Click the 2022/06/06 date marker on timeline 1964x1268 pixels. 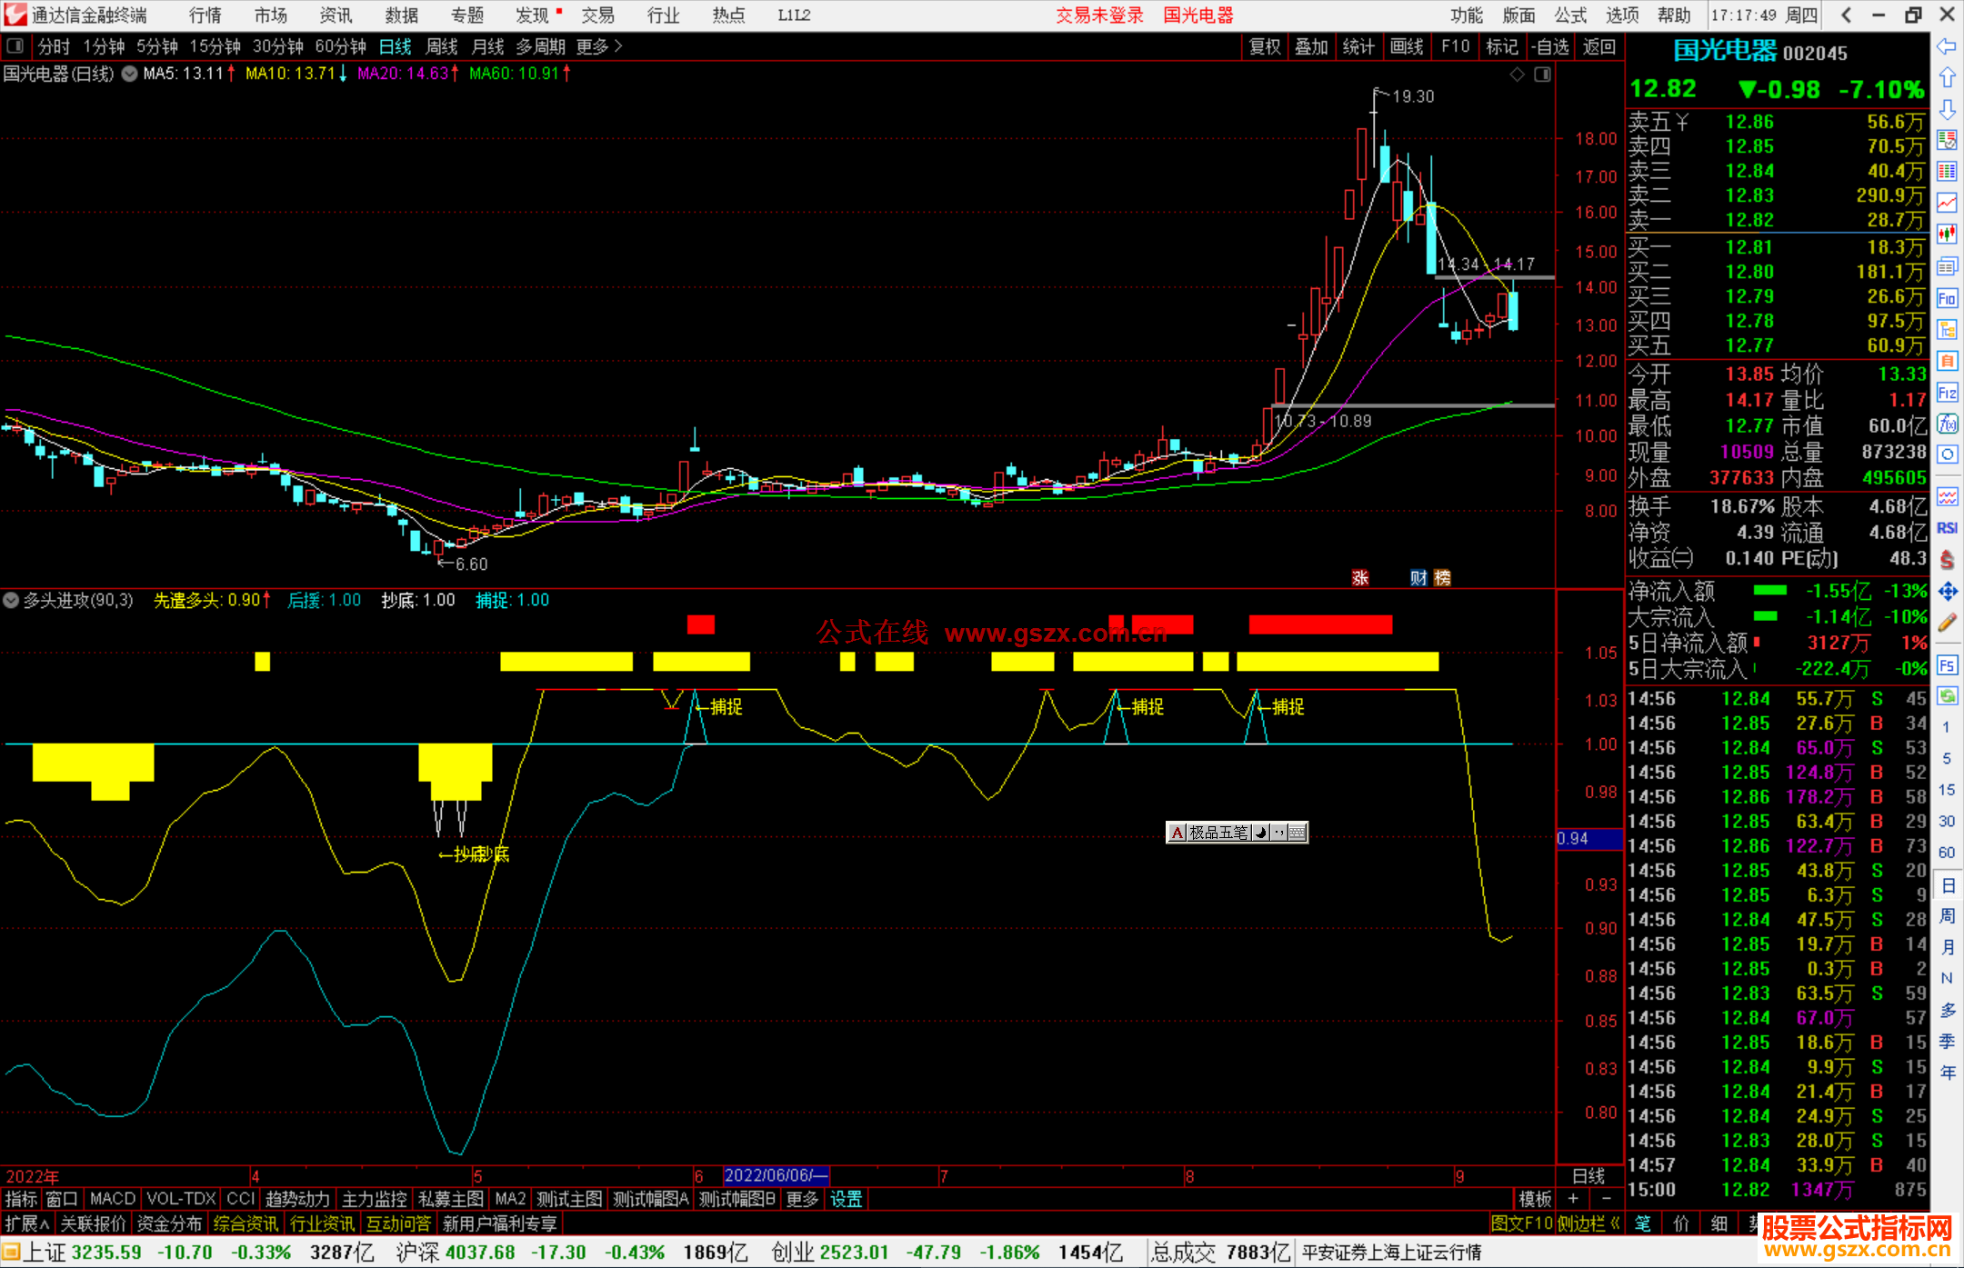click(776, 1175)
